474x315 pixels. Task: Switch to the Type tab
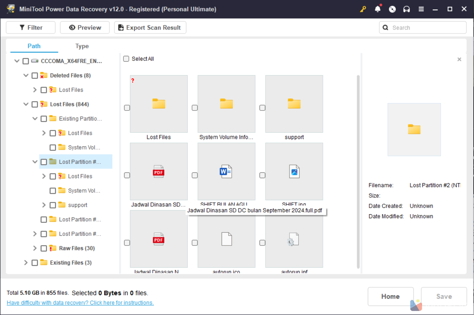click(82, 46)
